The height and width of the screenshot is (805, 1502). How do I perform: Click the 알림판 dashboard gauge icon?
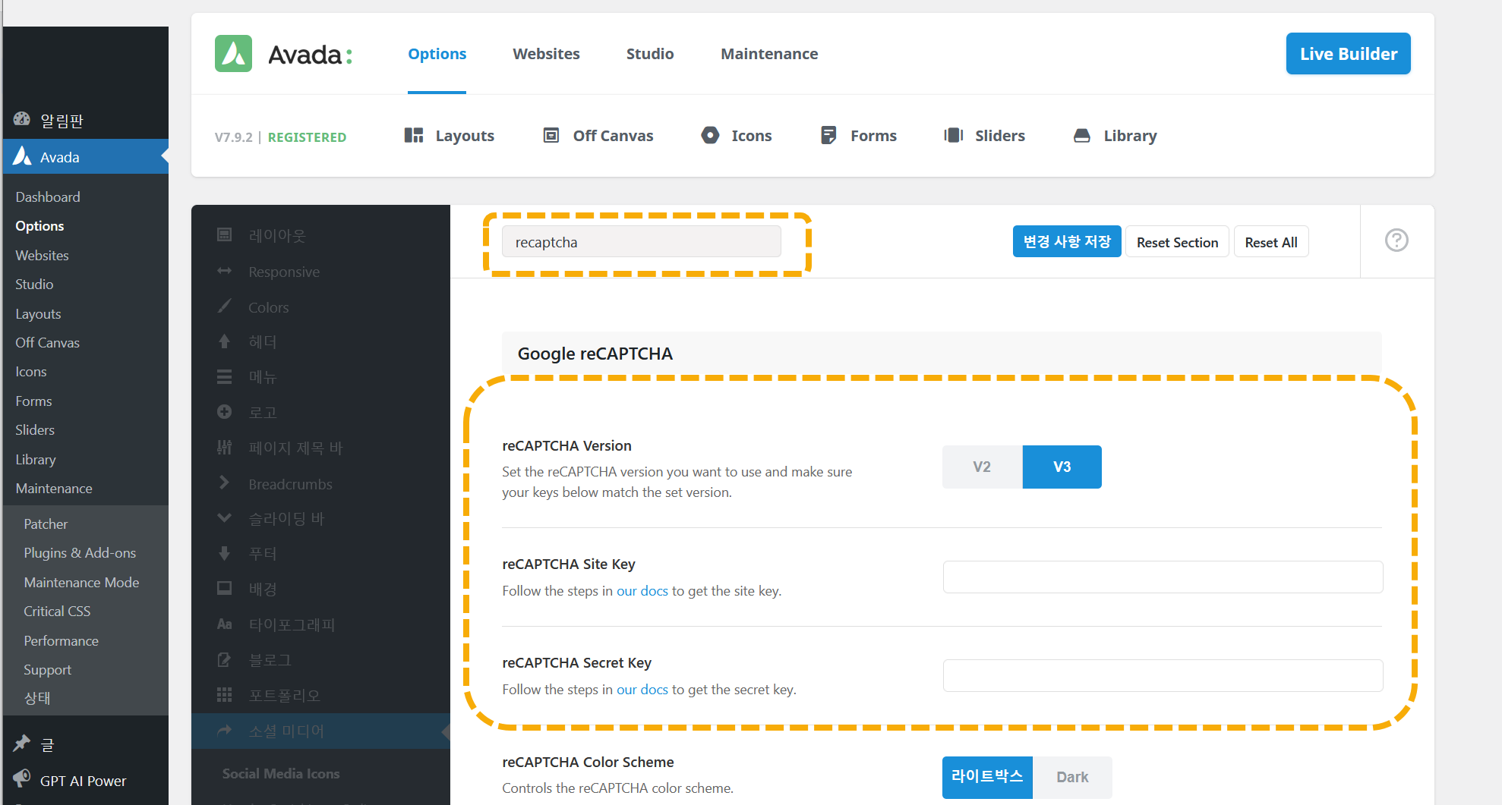pos(22,119)
